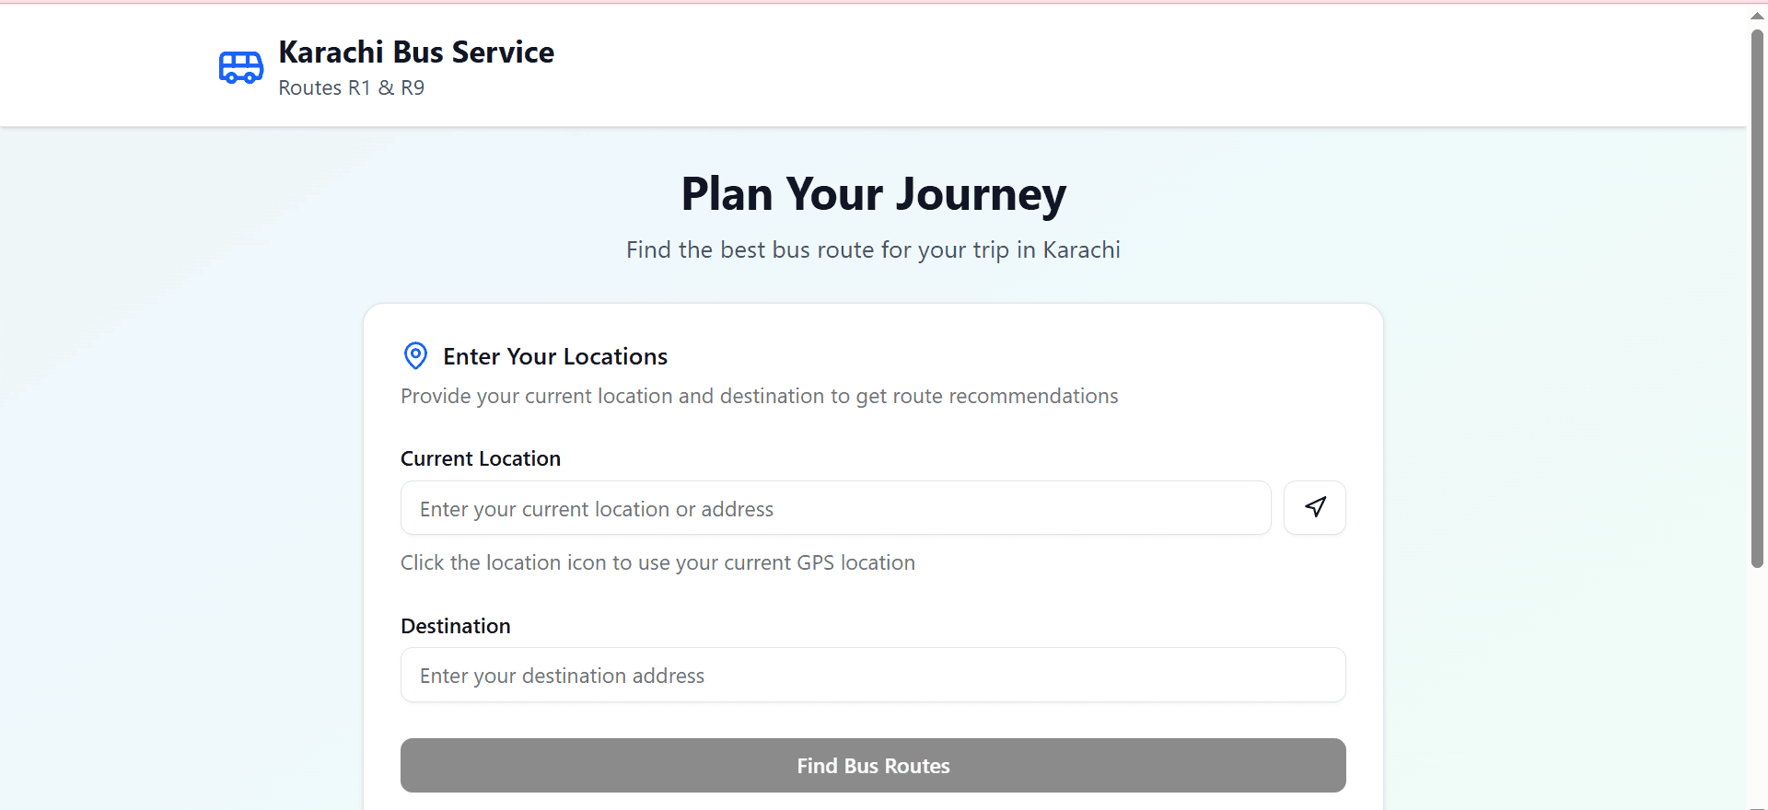Click the GPS location hint text
Screen dimensions: 1768x810
[657, 563]
